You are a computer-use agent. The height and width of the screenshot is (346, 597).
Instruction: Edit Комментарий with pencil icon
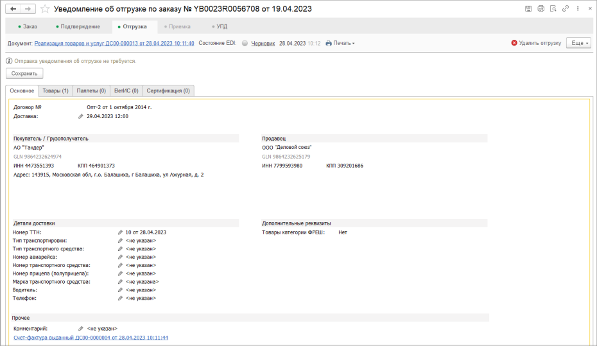(81, 329)
